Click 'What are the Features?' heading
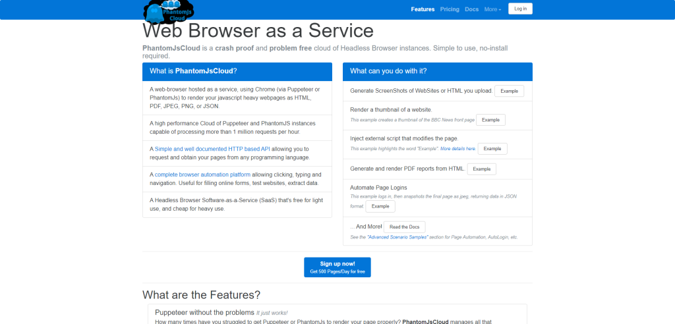The height and width of the screenshot is (324, 675). [202, 295]
